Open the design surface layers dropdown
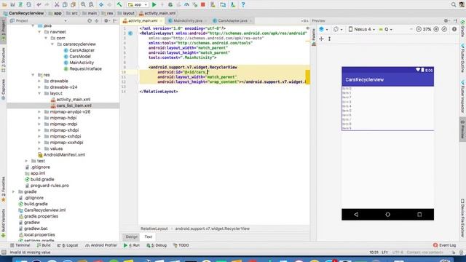The width and height of the screenshot is (466, 262). point(323,29)
